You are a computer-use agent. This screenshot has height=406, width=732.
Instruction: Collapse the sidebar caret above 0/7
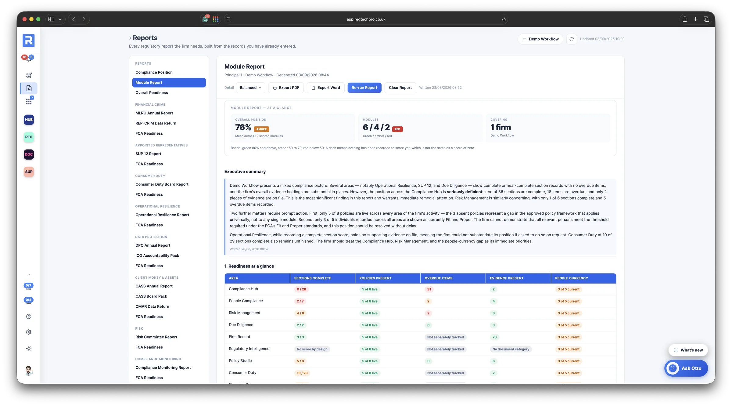[x=29, y=274]
